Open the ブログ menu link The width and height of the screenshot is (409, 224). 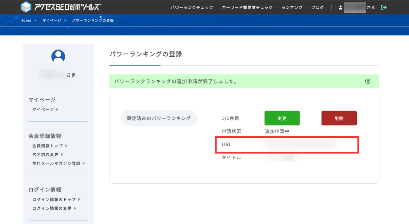[x=318, y=7]
